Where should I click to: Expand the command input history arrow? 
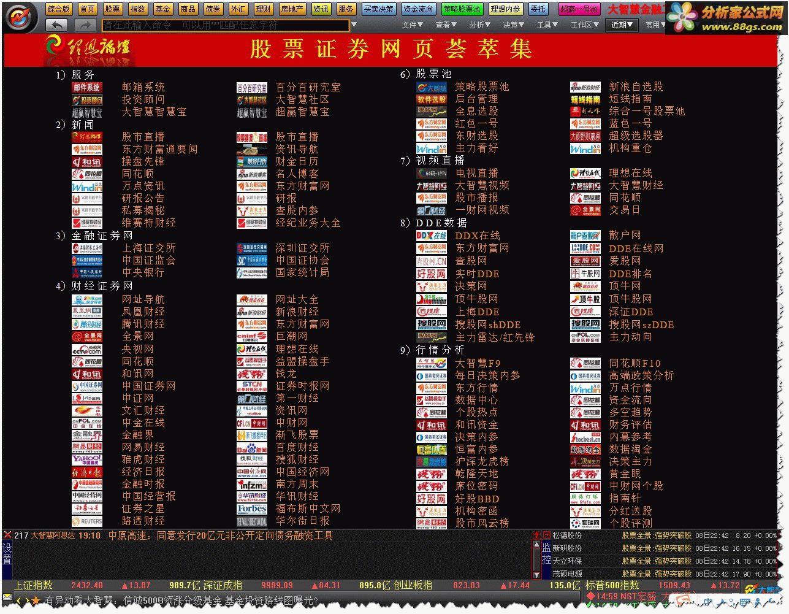(354, 25)
